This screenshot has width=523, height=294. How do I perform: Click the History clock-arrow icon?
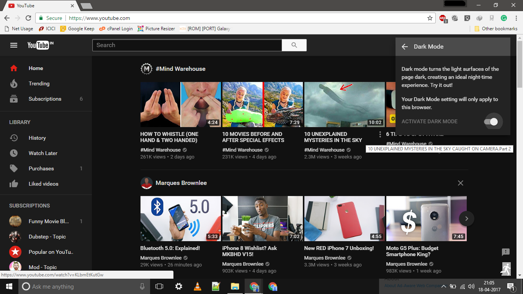point(14,138)
